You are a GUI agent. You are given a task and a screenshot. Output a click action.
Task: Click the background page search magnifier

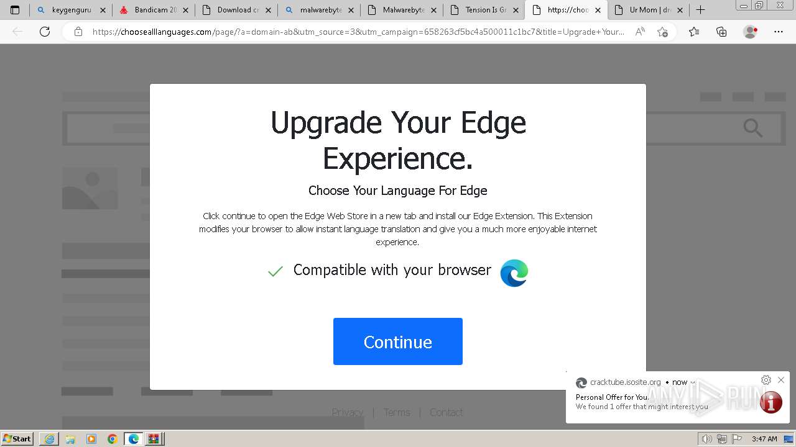pos(753,129)
